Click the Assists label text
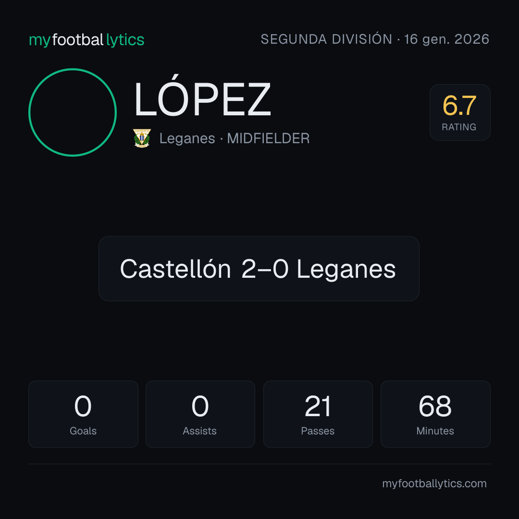Screen dimensions: 519x519 (199, 431)
